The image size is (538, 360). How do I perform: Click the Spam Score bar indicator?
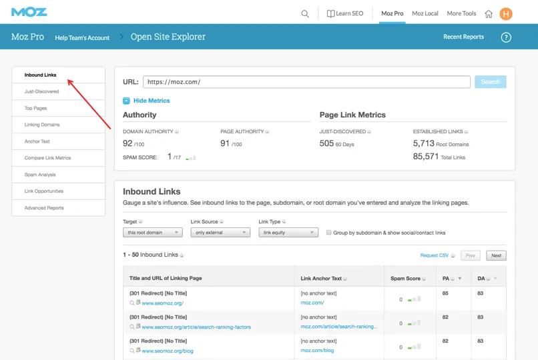191,158
